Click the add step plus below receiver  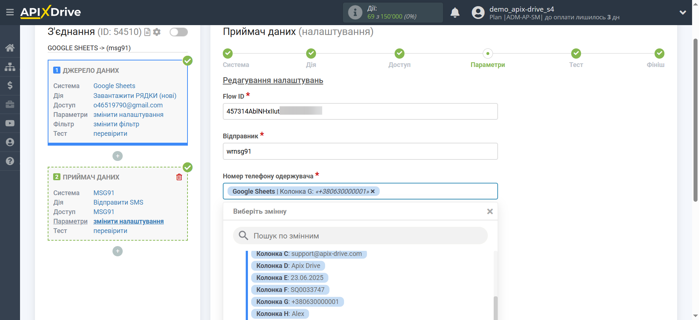pyautogui.click(x=118, y=251)
